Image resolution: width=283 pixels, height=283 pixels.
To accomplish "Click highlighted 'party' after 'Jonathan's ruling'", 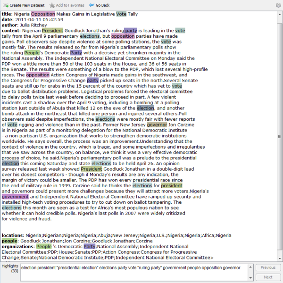I will [131, 31].
